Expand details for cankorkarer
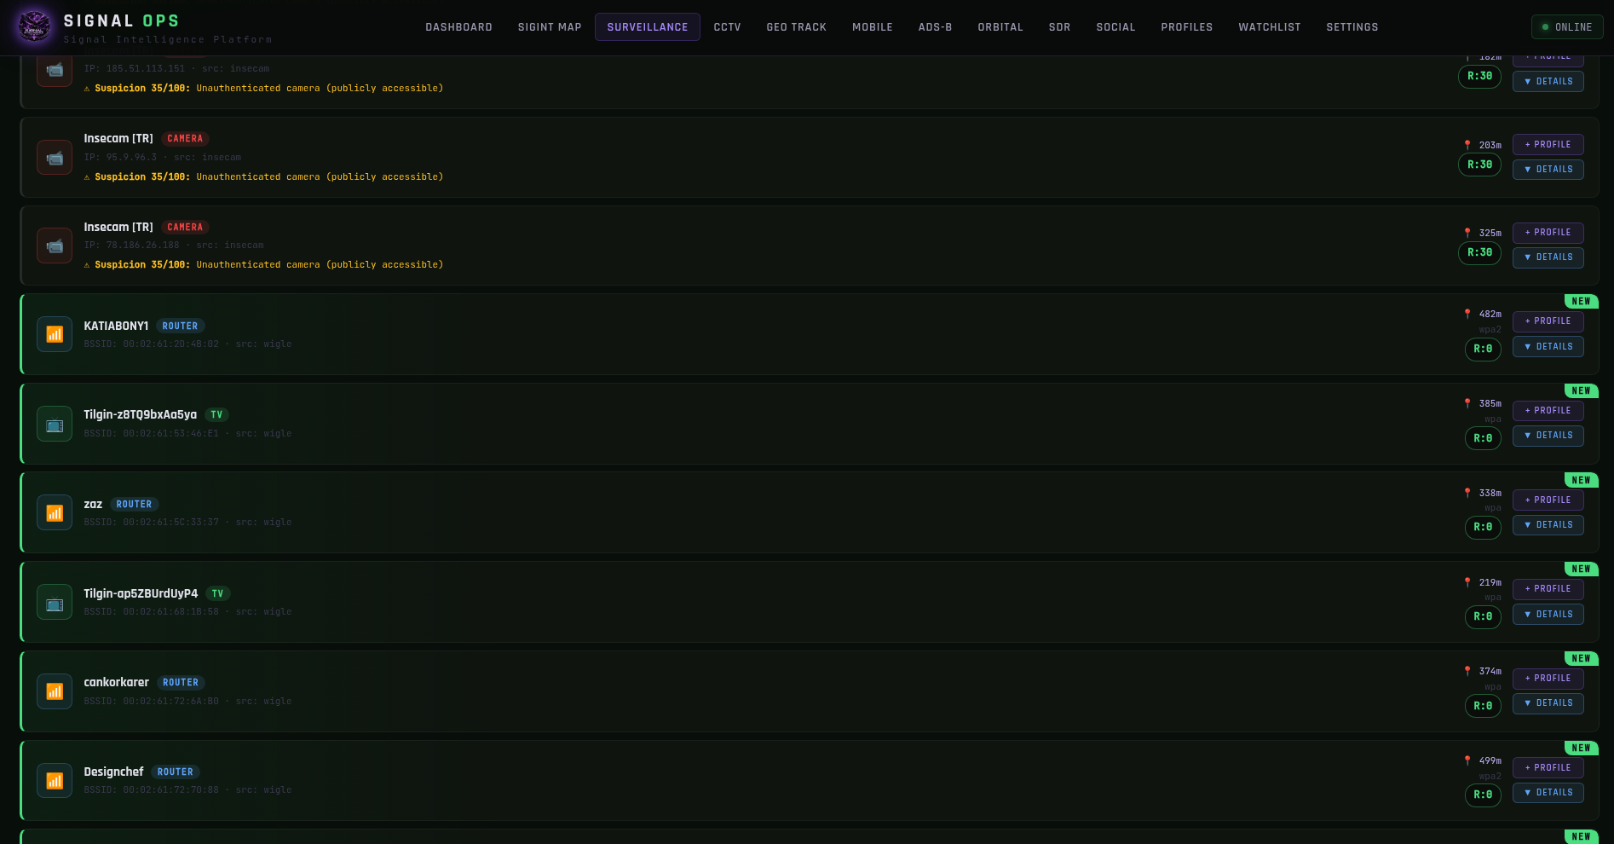Image resolution: width=1614 pixels, height=844 pixels. [1548, 703]
